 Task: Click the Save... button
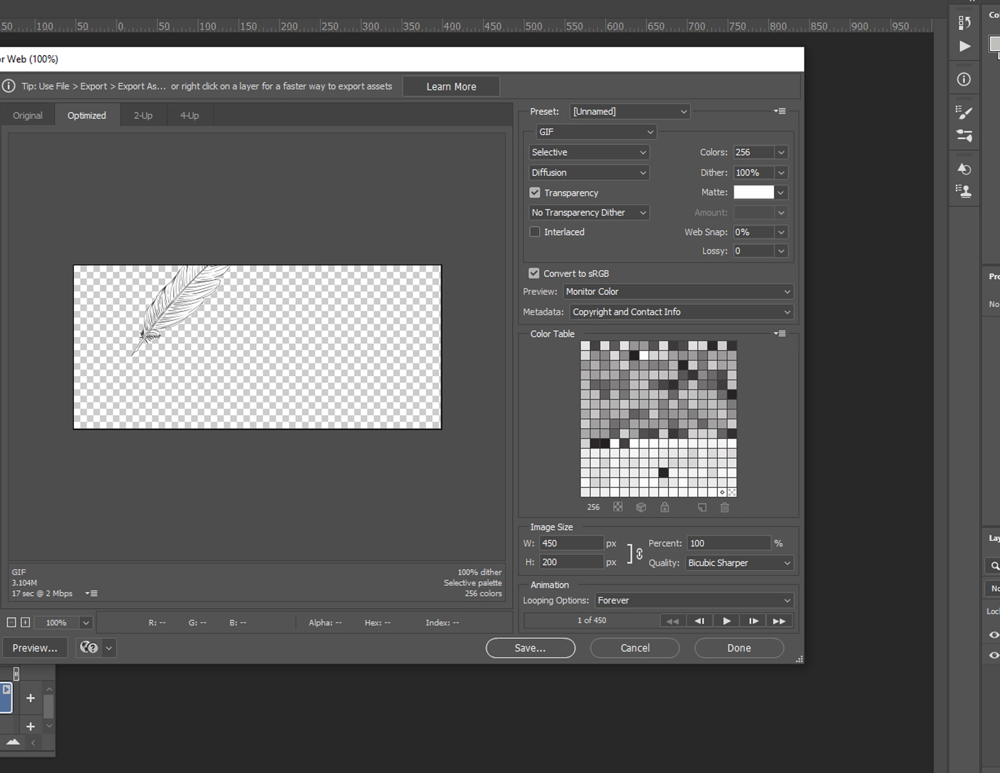530,648
